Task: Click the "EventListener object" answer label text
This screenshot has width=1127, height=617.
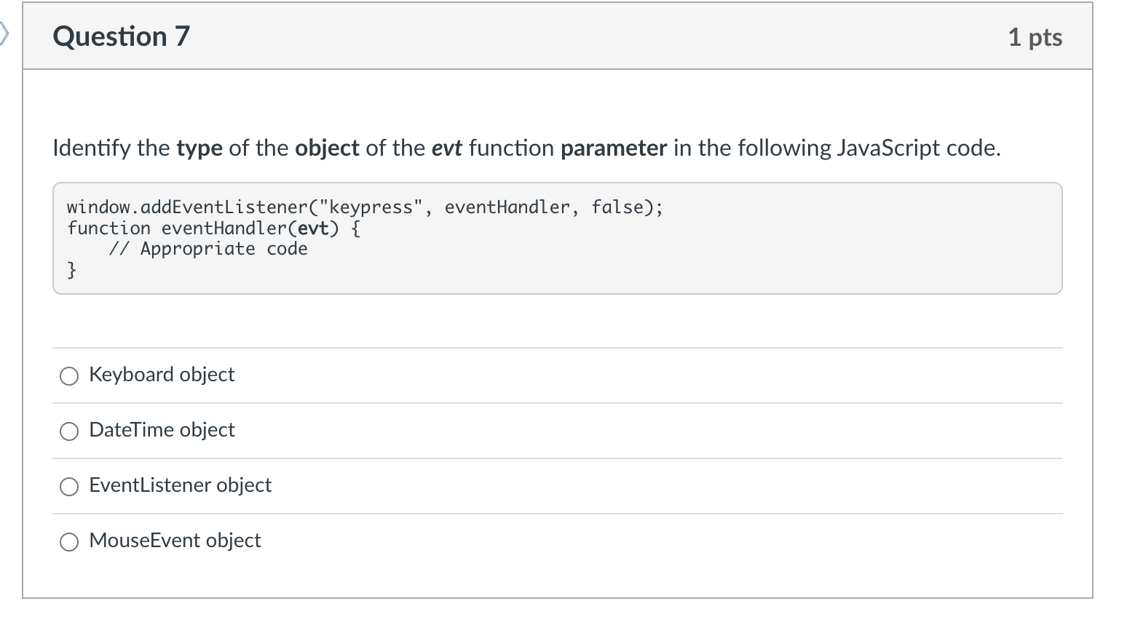Action: tap(180, 485)
